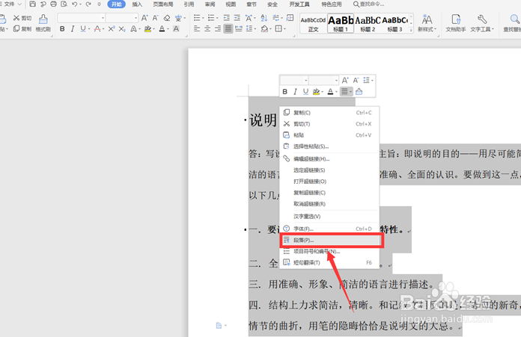Click the 查找命令 search box
Screen dimensions: 521x337
[368, 4]
